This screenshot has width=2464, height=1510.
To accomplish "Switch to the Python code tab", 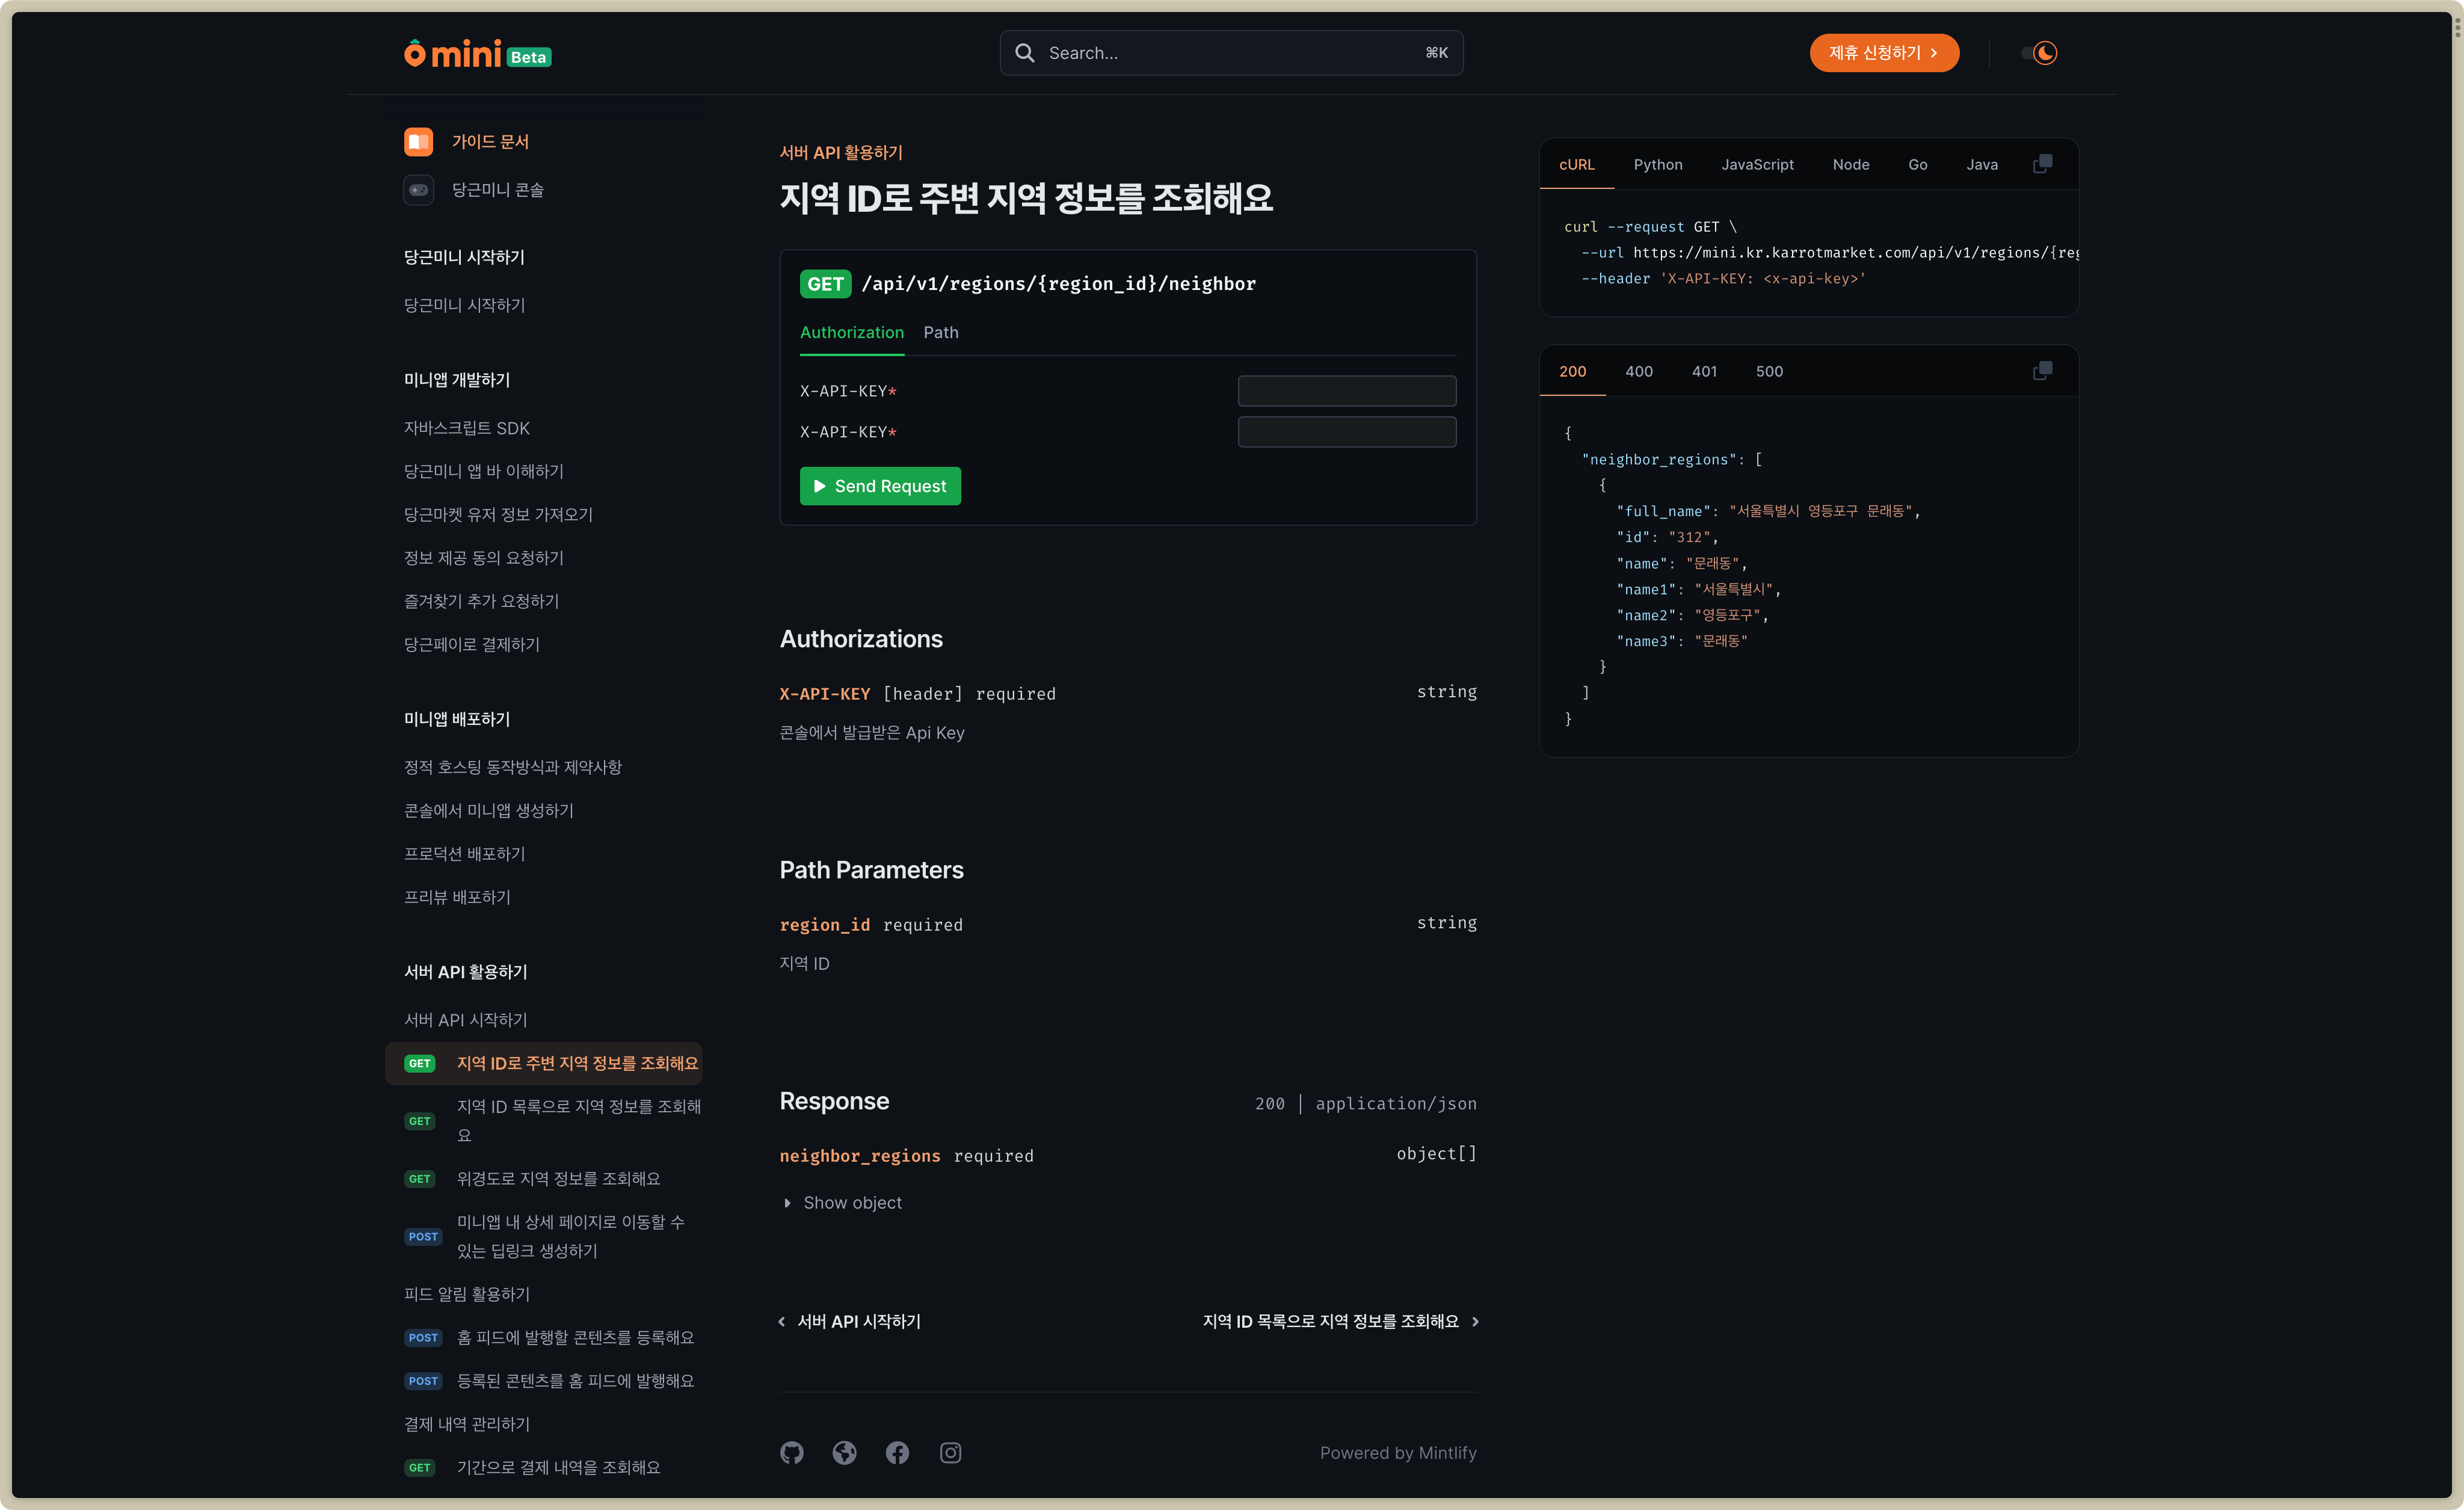I will (x=1657, y=165).
